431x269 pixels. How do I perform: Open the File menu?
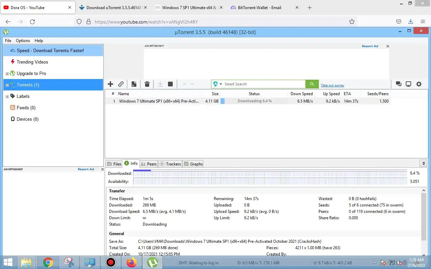(8, 40)
